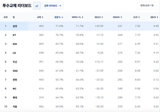Click 두산's RE24 value +15.17
The image size is (160, 112).
tap(99, 62)
